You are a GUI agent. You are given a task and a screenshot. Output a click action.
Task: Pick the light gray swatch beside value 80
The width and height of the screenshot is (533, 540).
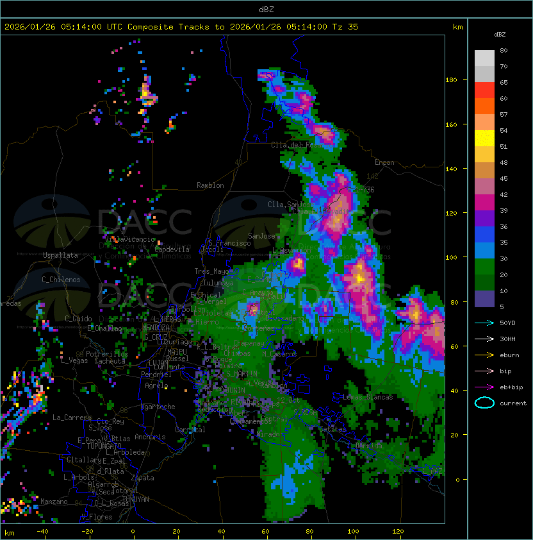point(484,58)
